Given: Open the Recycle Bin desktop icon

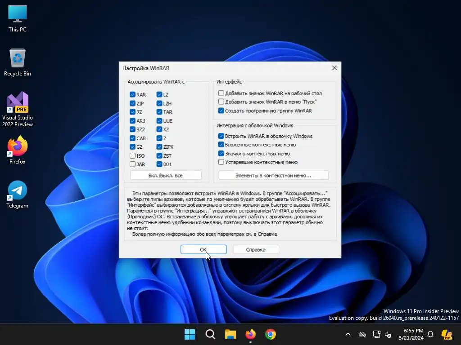Looking at the screenshot, I should (18, 62).
